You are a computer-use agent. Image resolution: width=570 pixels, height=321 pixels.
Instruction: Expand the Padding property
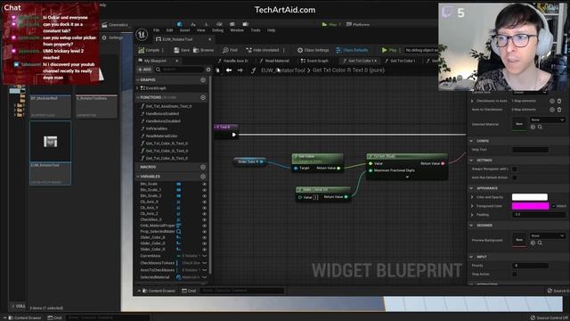472,215
